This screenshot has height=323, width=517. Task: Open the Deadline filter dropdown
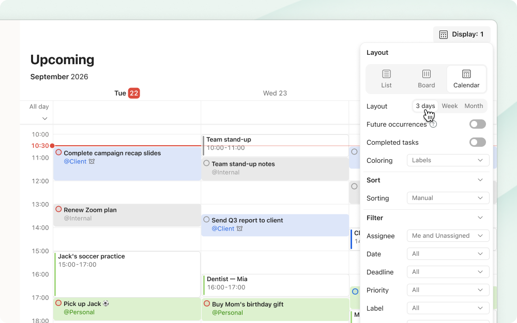click(448, 272)
